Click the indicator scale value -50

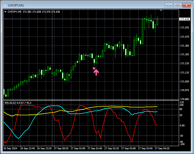point(181,136)
